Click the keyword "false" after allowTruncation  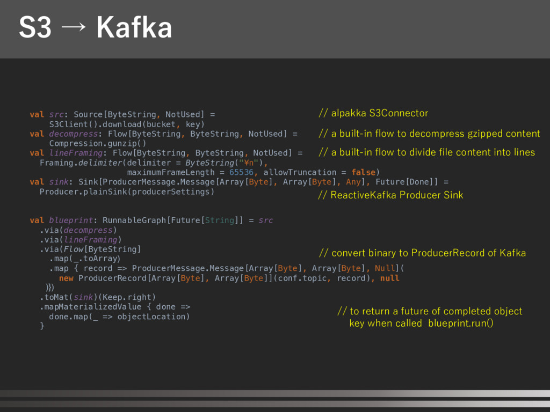click(x=364, y=172)
